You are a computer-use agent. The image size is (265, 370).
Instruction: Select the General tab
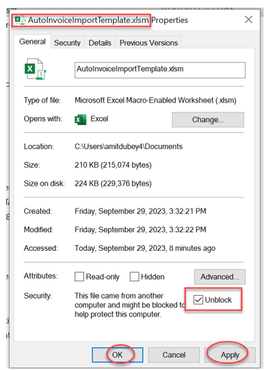(33, 42)
